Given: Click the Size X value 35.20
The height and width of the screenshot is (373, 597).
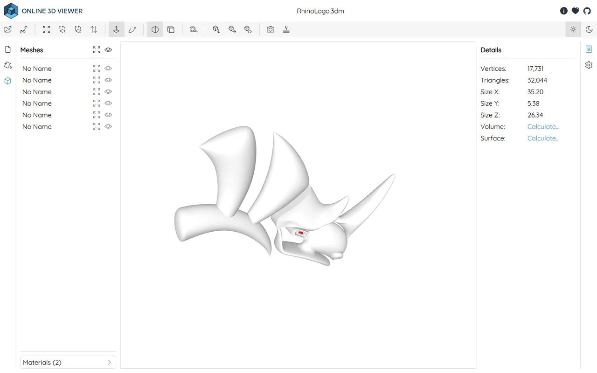Looking at the screenshot, I should coord(535,92).
